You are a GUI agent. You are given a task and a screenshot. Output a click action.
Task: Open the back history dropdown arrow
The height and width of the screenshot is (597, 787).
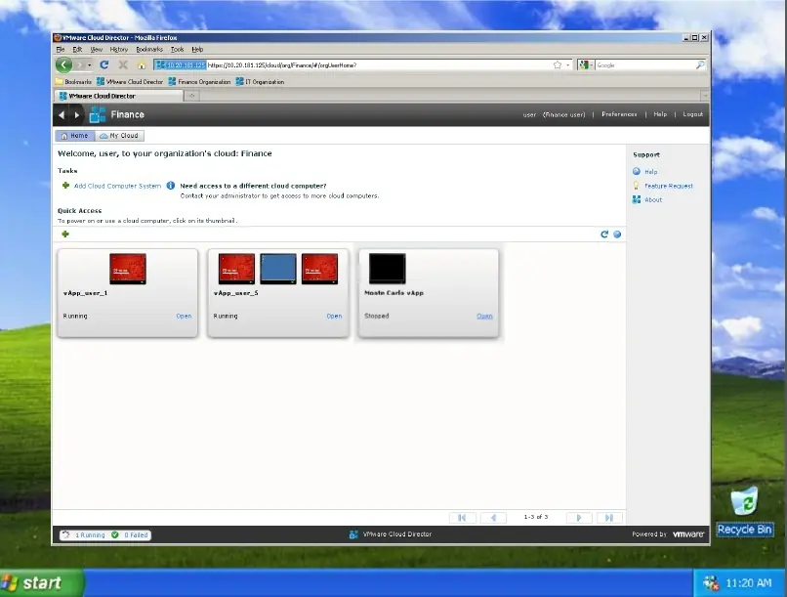tap(89, 64)
